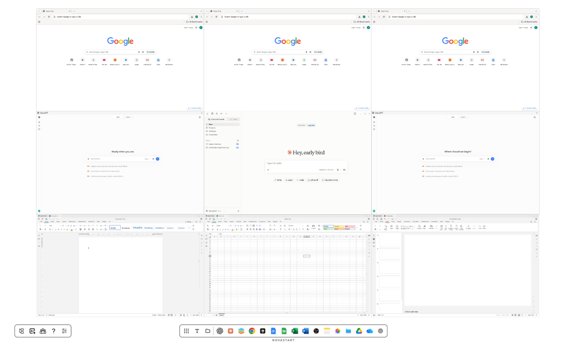Viewport: 567px width, 344px height.
Task: Launch Claude from the Novastart dock
Action: (x=231, y=331)
